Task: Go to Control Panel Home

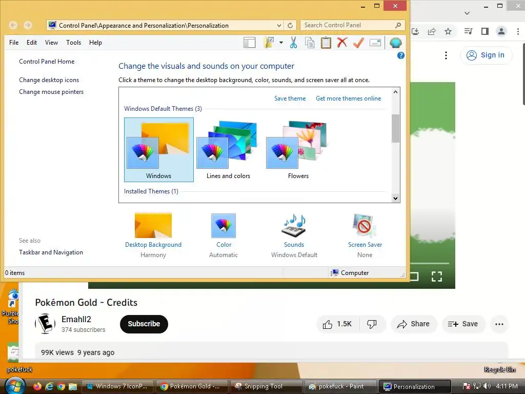Action: 47,62
